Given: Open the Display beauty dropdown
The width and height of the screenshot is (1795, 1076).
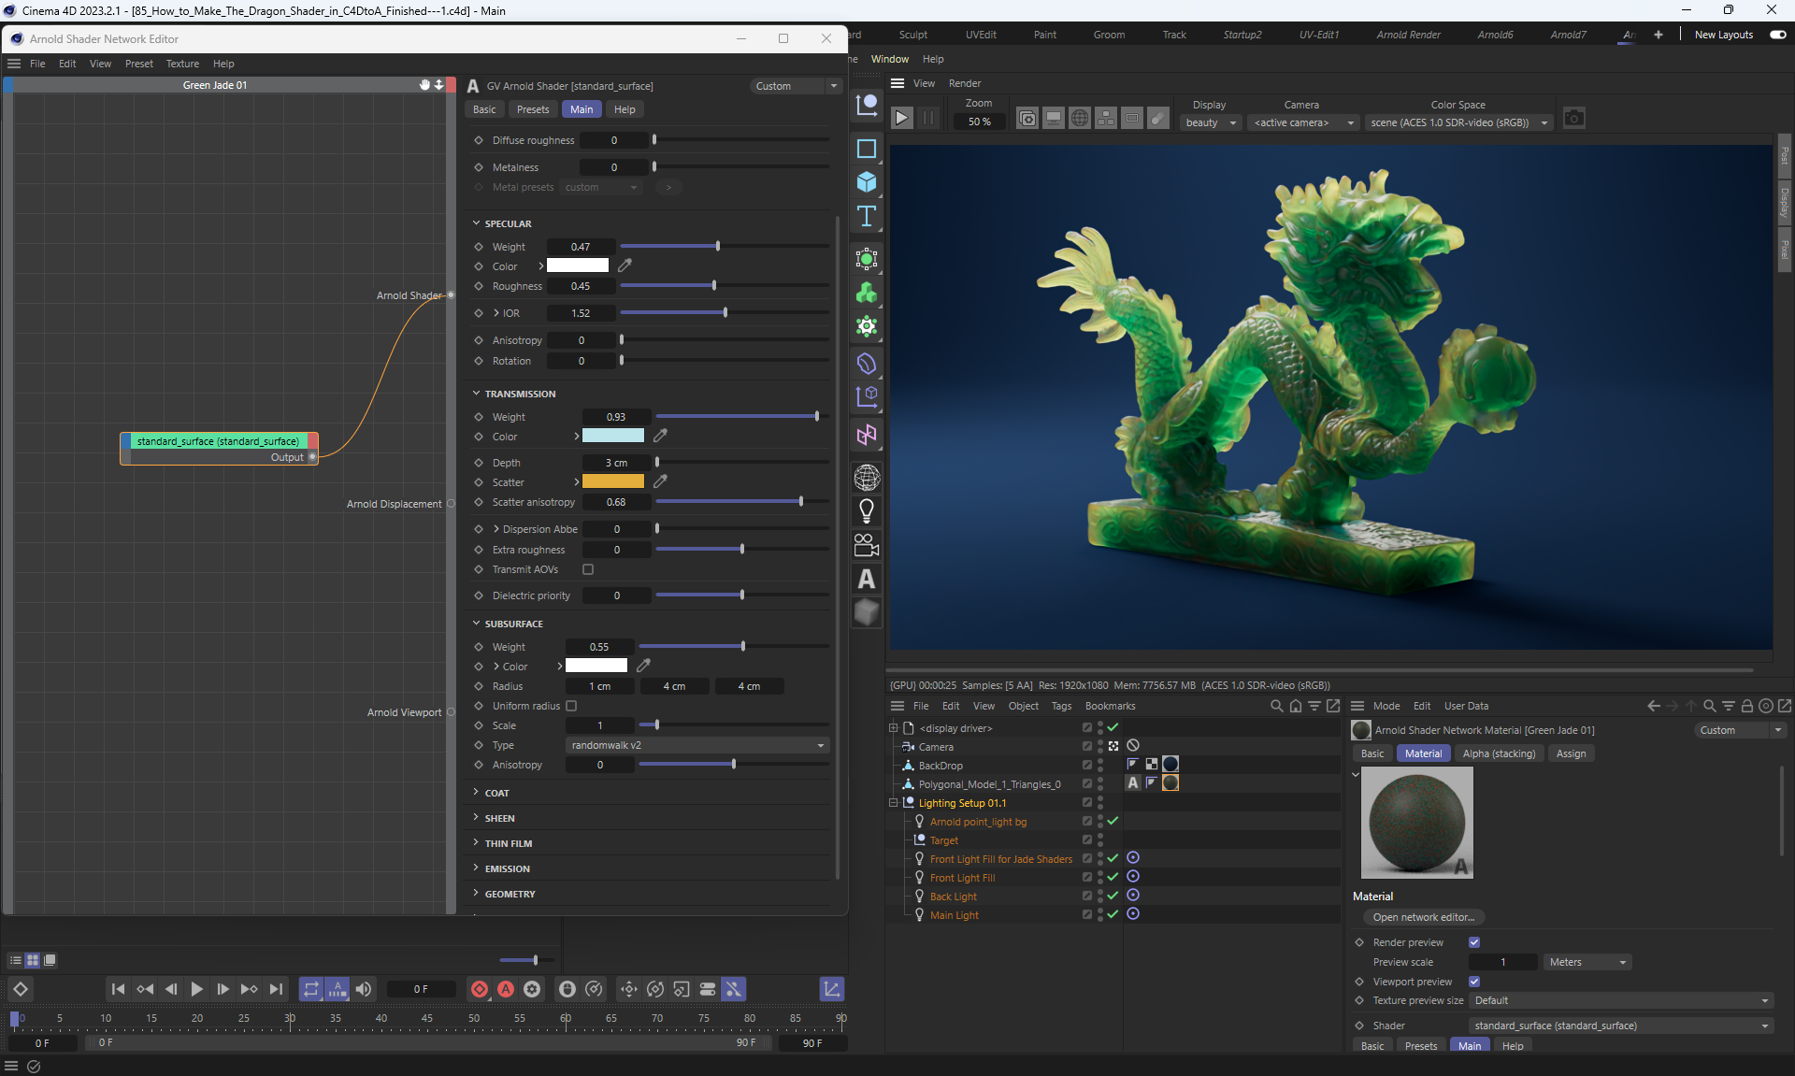Looking at the screenshot, I should [x=1210, y=122].
